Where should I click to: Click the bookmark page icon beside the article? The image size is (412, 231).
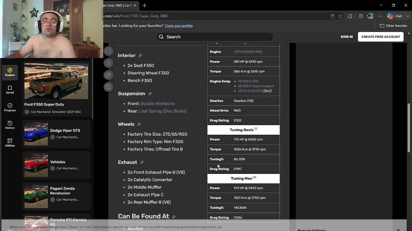[x=108, y=87]
